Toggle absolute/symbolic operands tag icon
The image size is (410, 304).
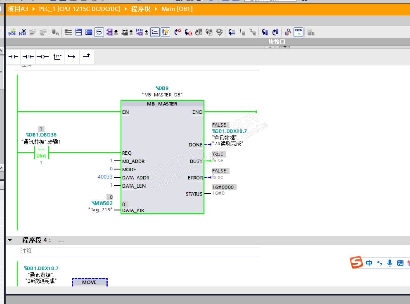coord(109,32)
